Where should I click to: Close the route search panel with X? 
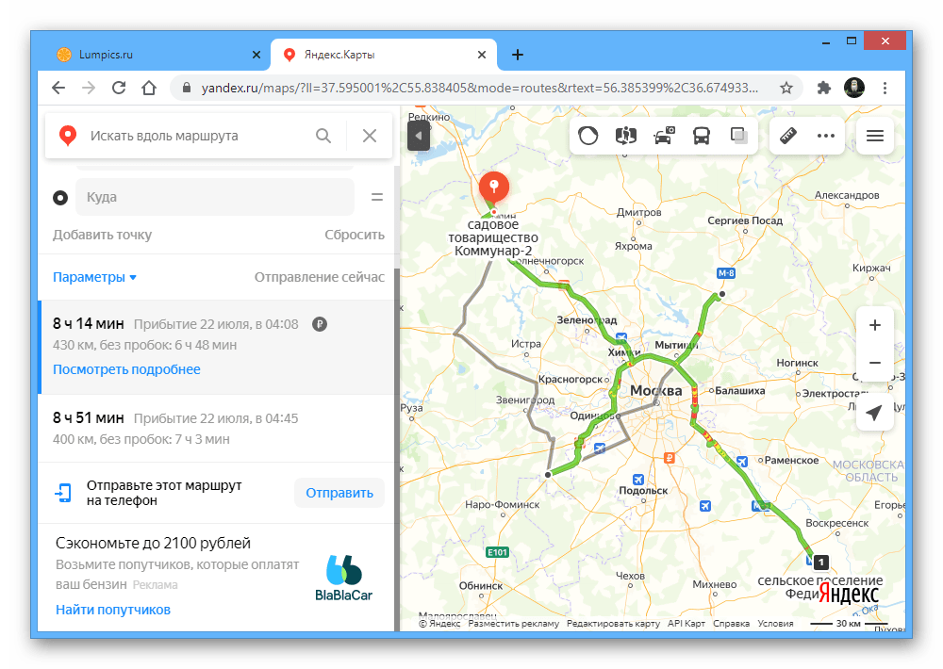(370, 136)
